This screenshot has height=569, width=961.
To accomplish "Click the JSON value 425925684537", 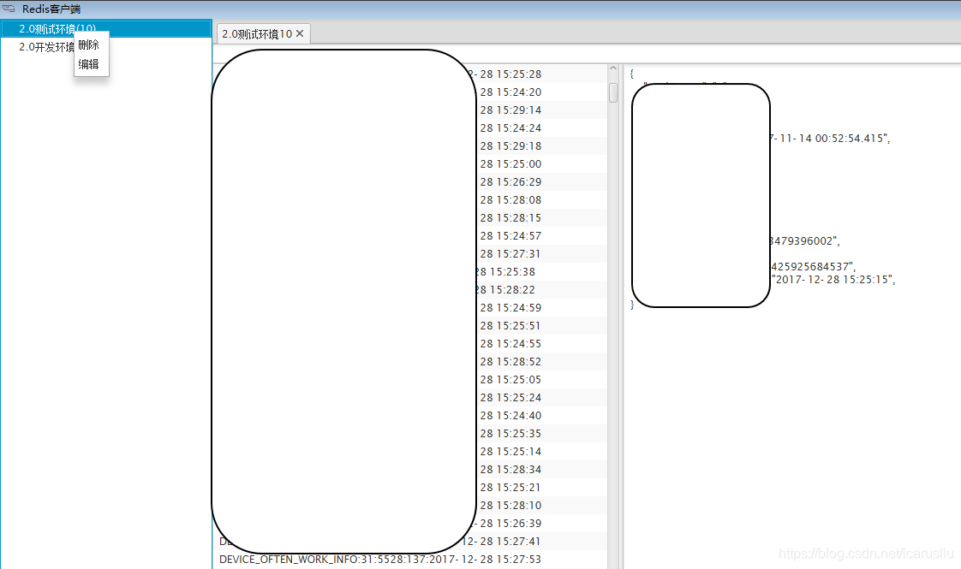I will point(814,266).
